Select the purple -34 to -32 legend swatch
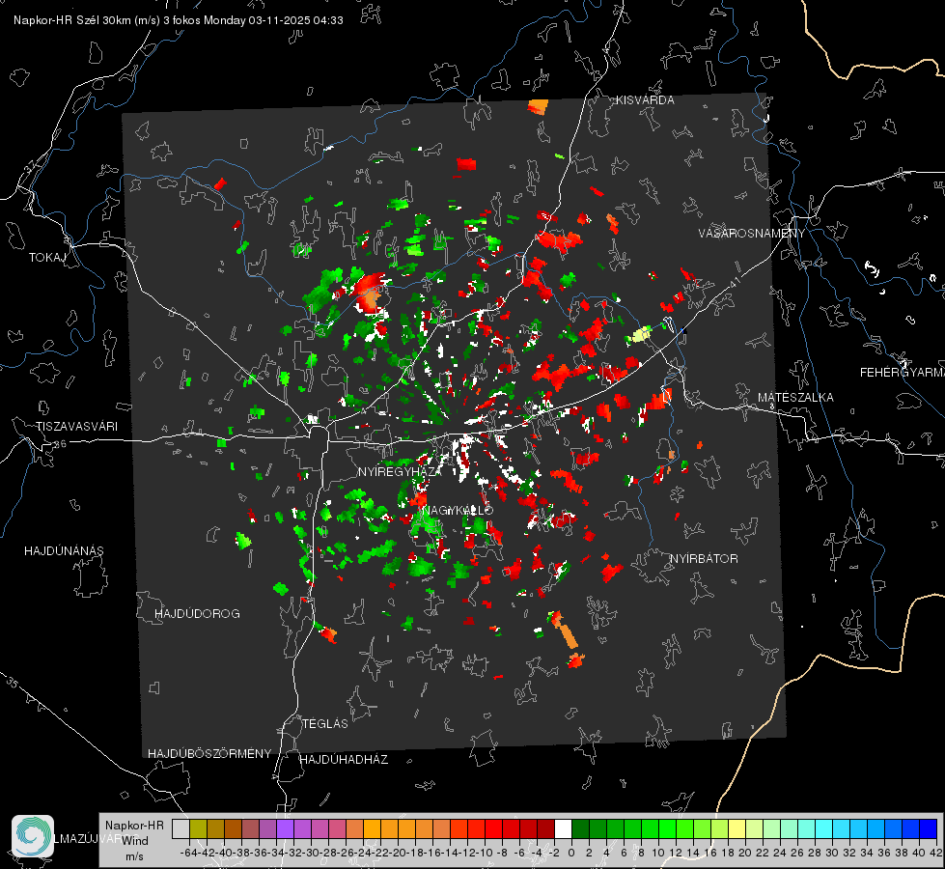 point(285,829)
